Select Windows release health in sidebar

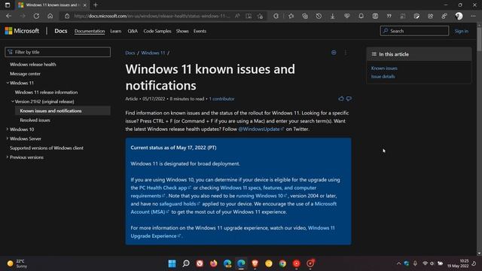pyautogui.click(x=33, y=65)
